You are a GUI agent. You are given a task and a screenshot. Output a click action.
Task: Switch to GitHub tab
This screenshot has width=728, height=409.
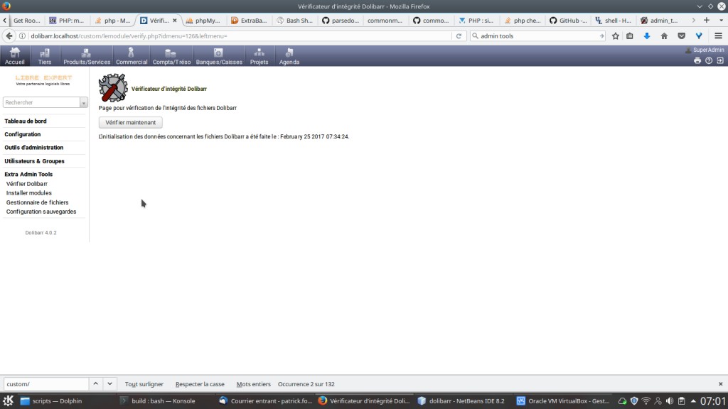pyautogui.click(x=568, y=21)
